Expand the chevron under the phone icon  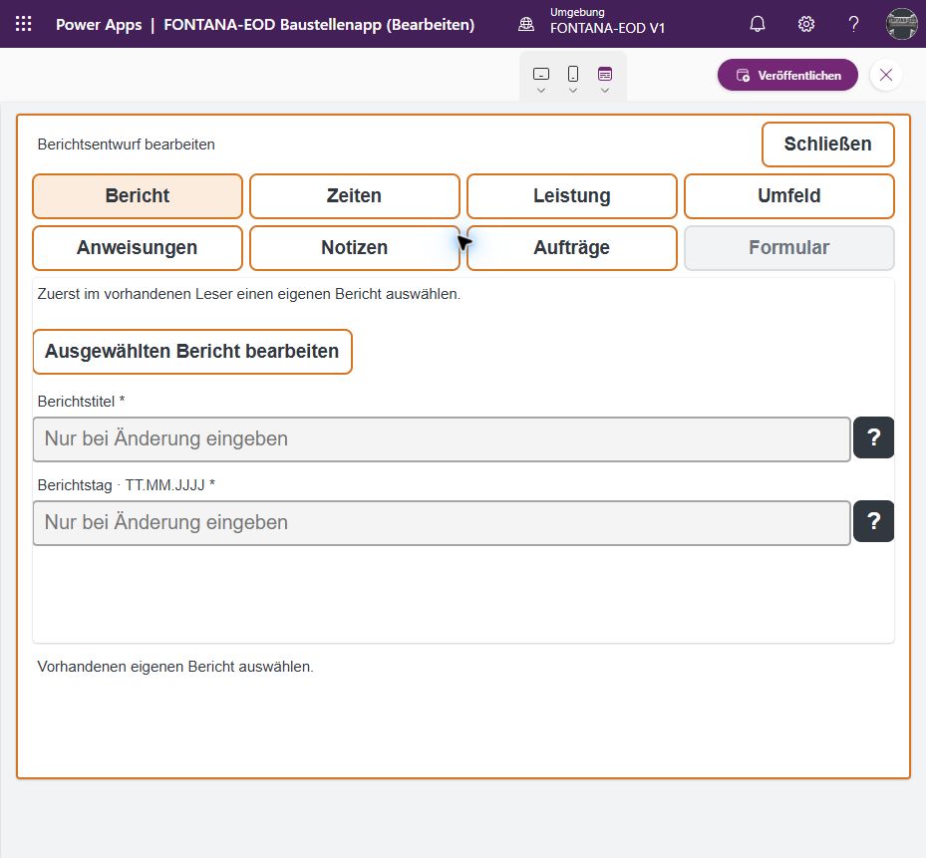click(573, 91)
